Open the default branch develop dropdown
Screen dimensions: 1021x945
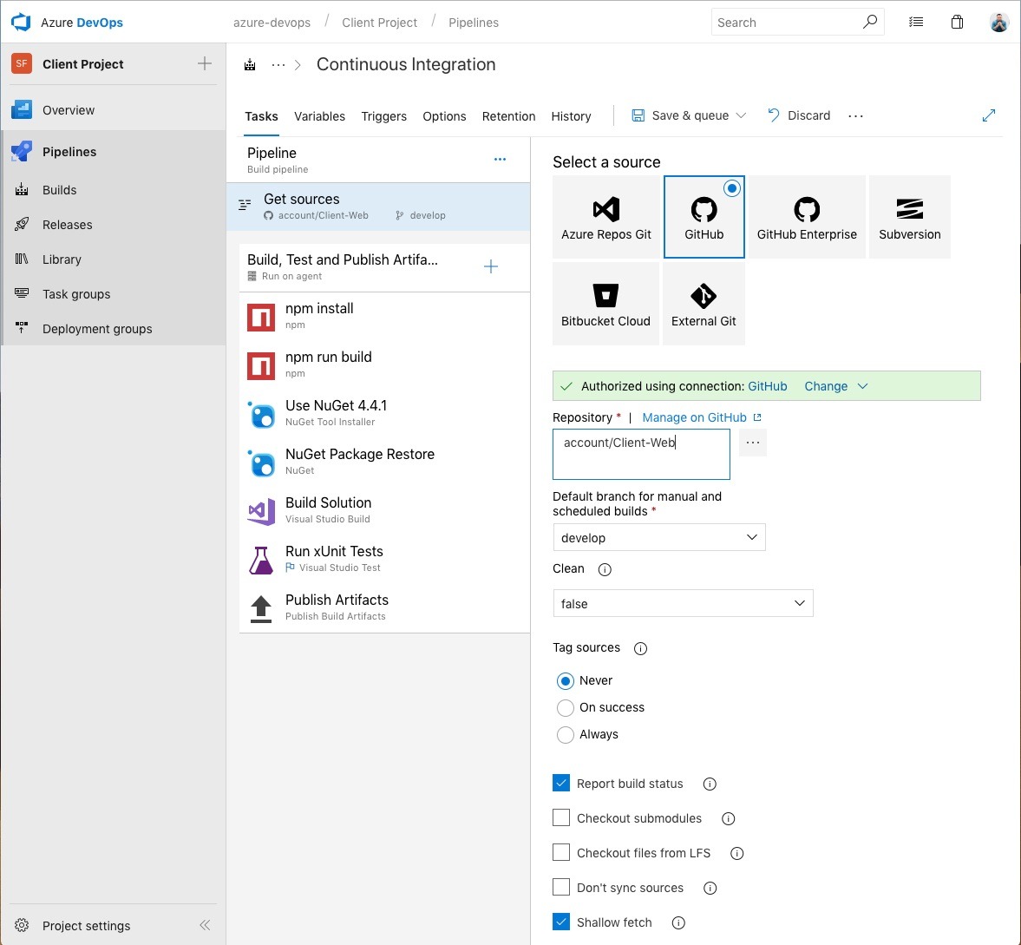[659, 538]
